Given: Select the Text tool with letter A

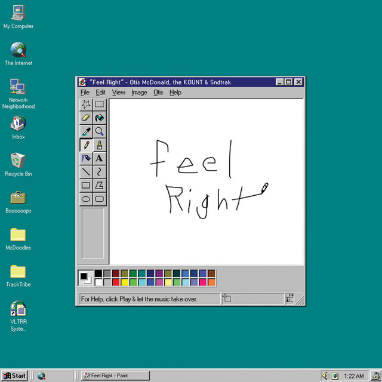Looking at the screenshot, I should [x=100, y=158].
